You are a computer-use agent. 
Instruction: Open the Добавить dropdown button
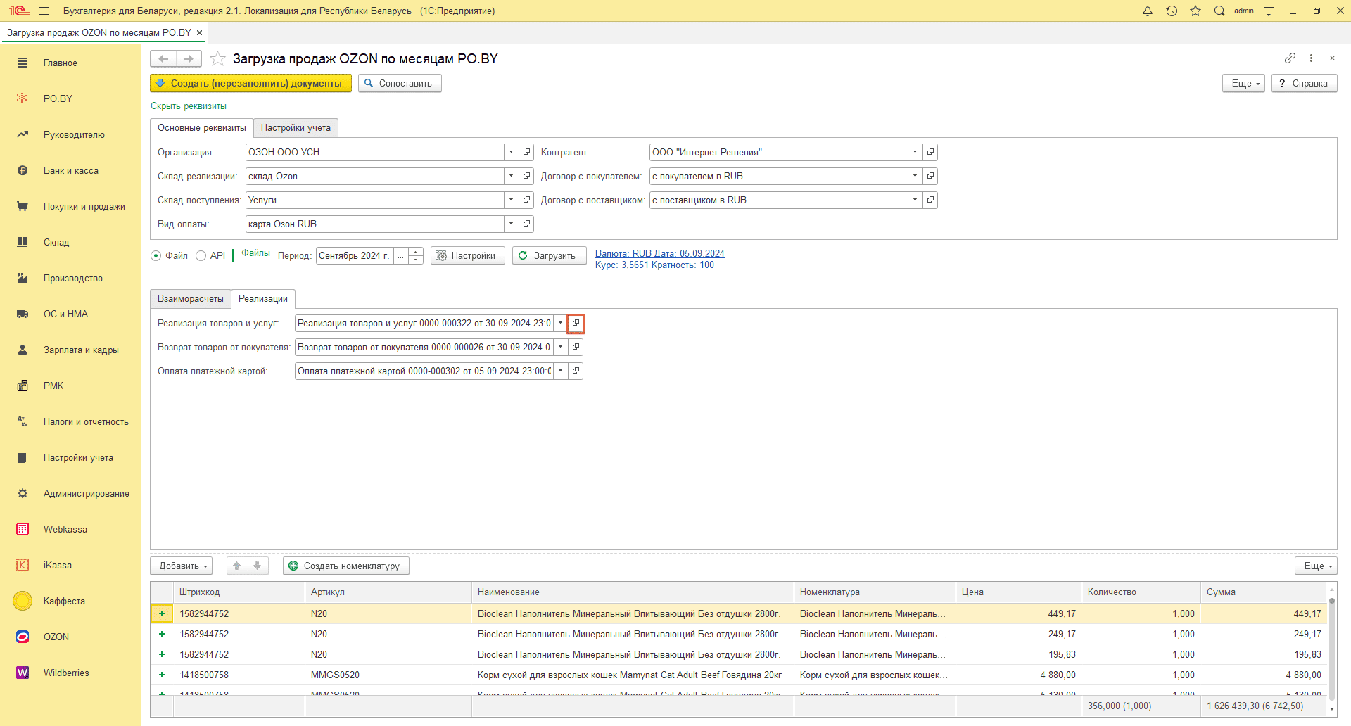pos(181,566)
